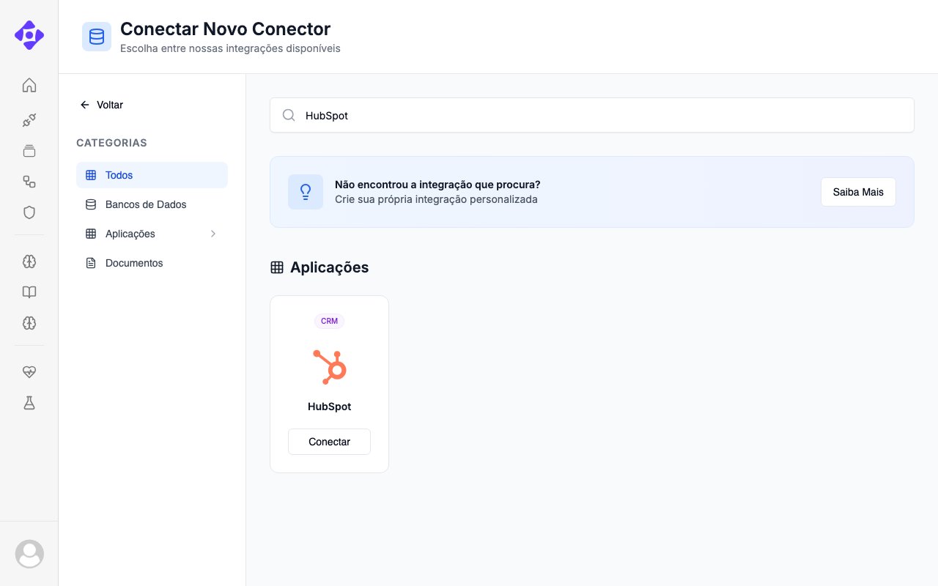
Task: Open the stacked layers icon in the sidebar
Action: point(29,151)
